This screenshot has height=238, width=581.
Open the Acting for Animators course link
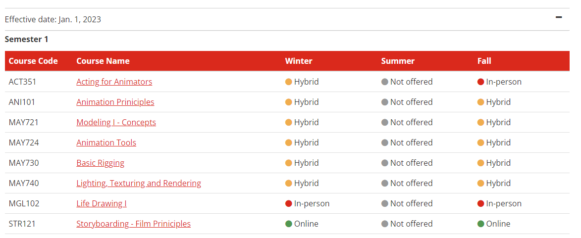pyautogui.click(x=114, y=82)
